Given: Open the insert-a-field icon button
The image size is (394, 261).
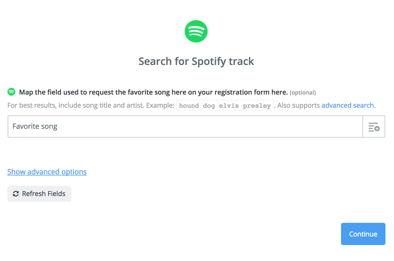Looking at the screenshot, I should coord(374,127).
